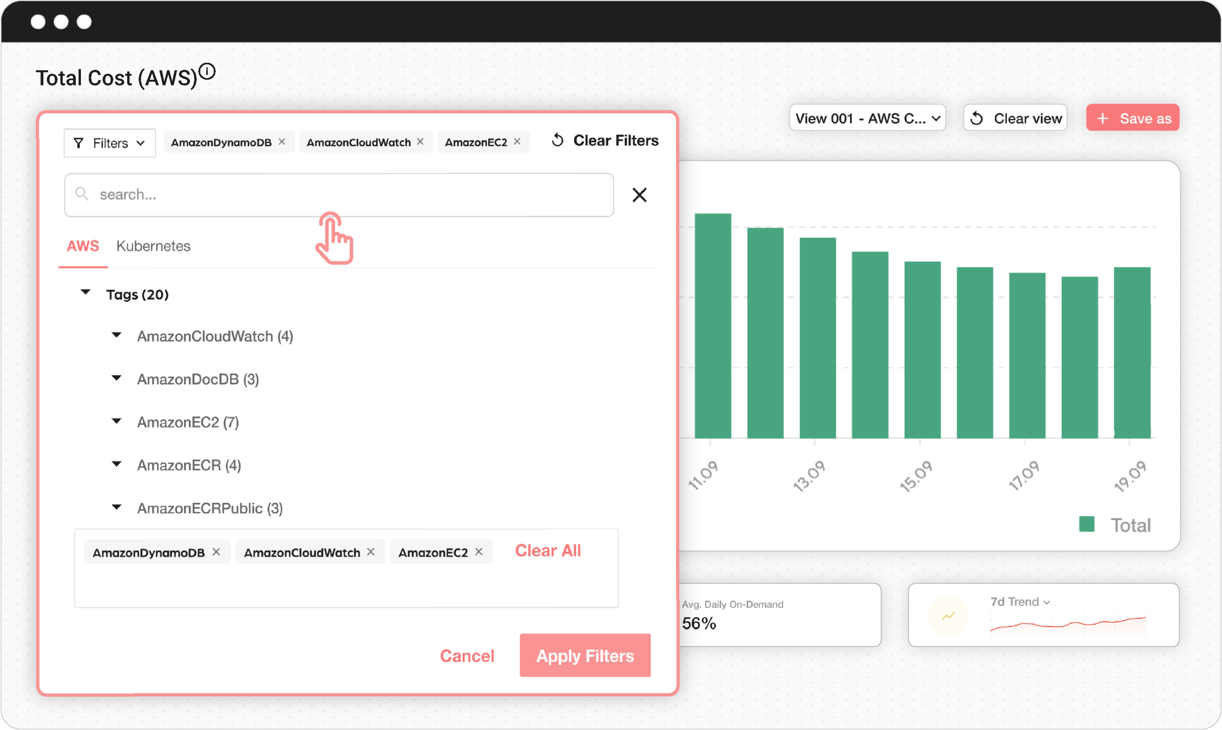Image resolution: width=1222 pixels, height=730 pixels.
Task: Click the reset arrow icon of Clear view
Action: (977, 119)
